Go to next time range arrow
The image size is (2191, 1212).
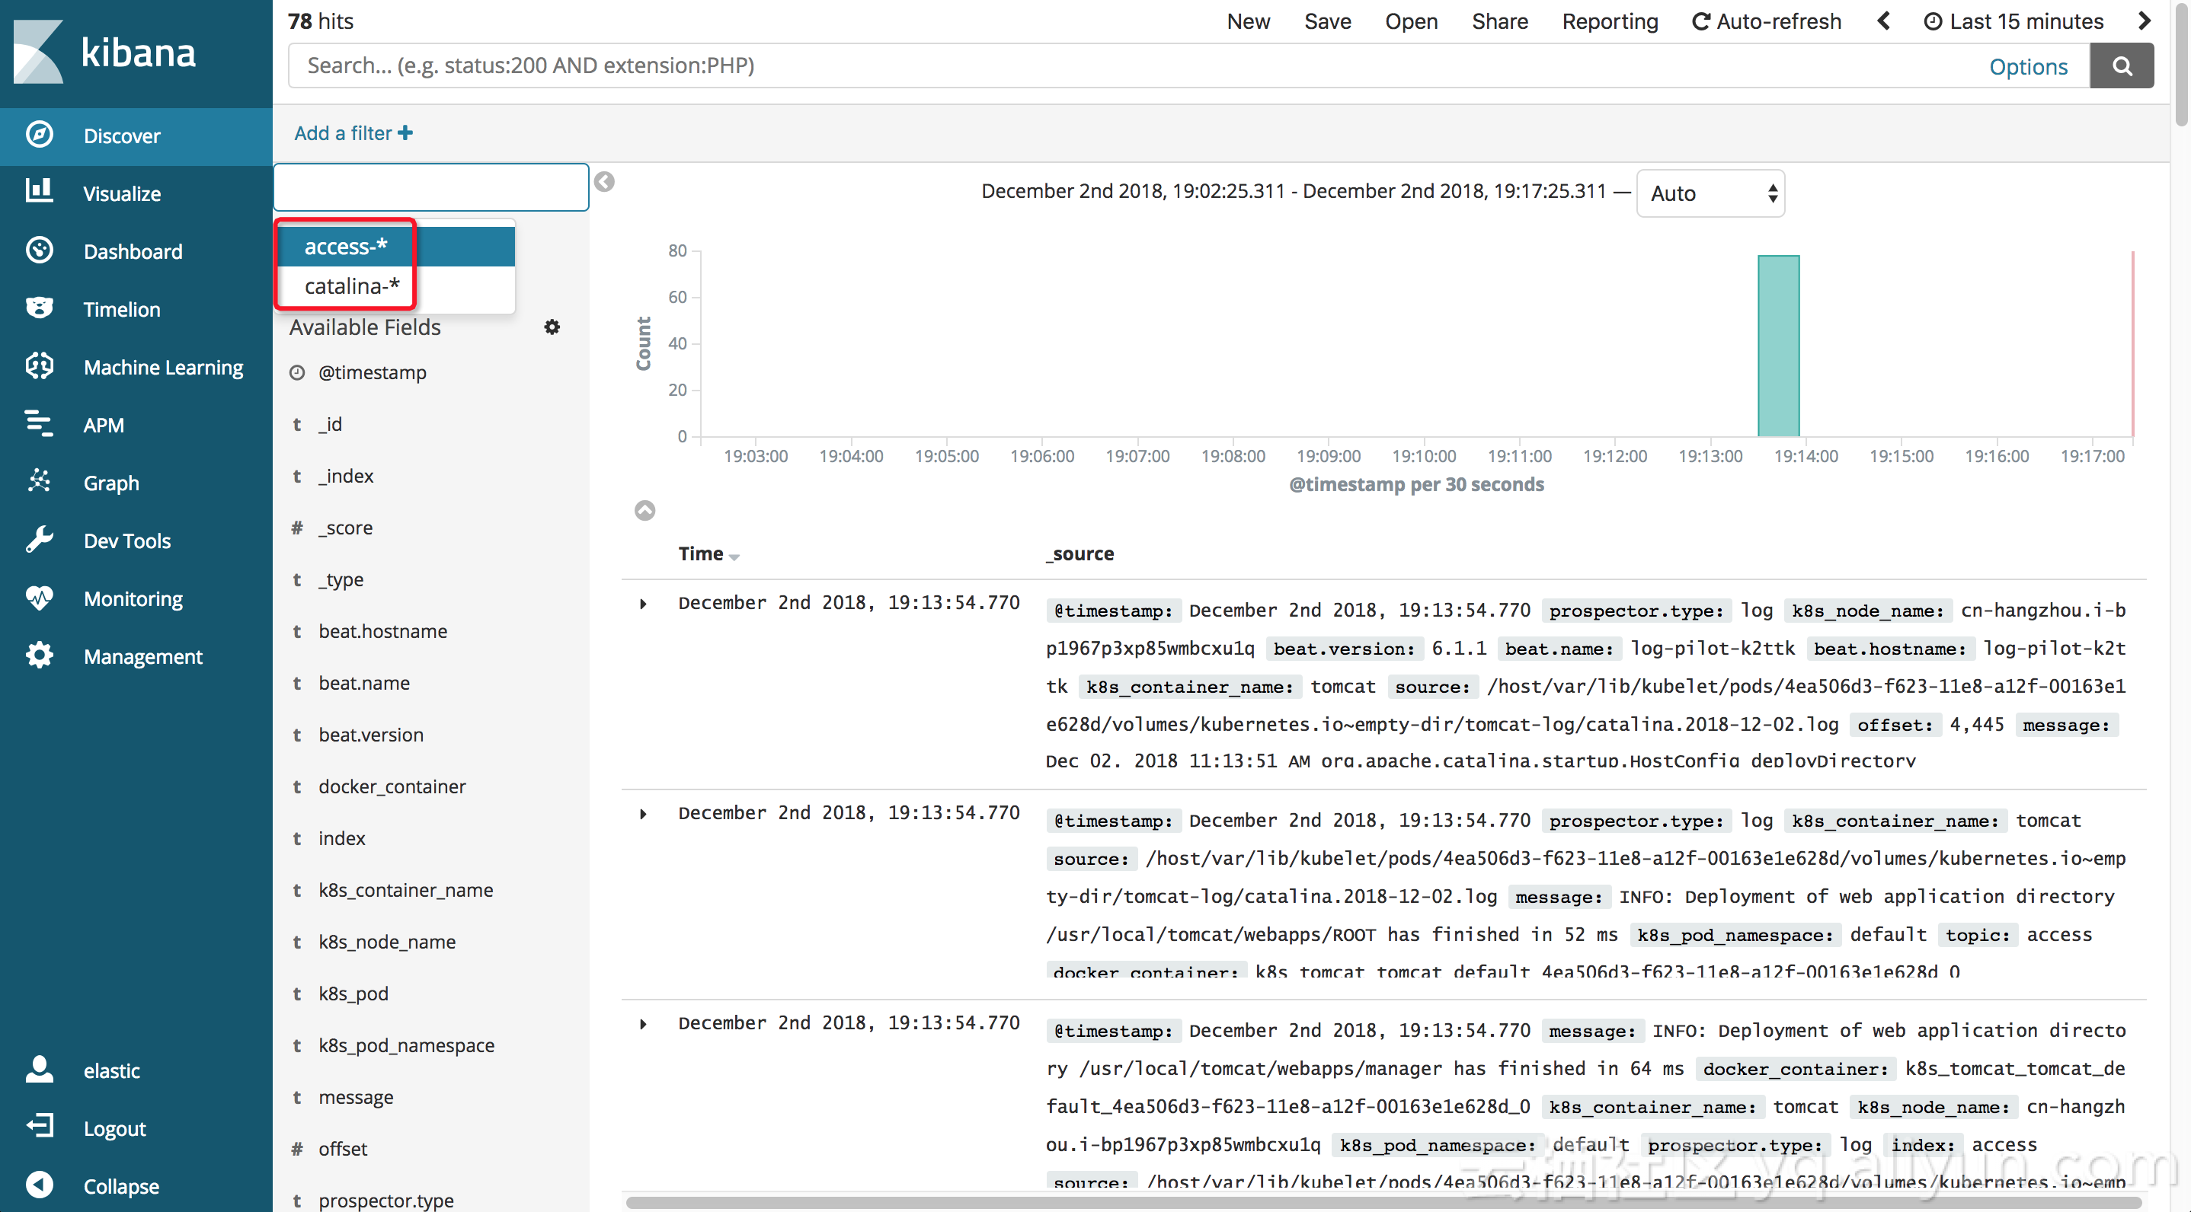2145,21
